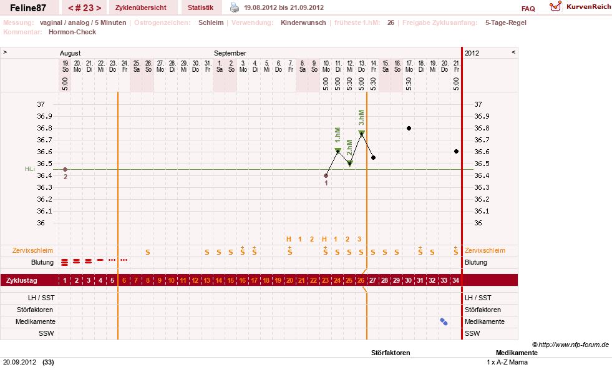This screenshot has height=377, width=612.
Task: Expand chart with top-left arrow
Action: 5,52
